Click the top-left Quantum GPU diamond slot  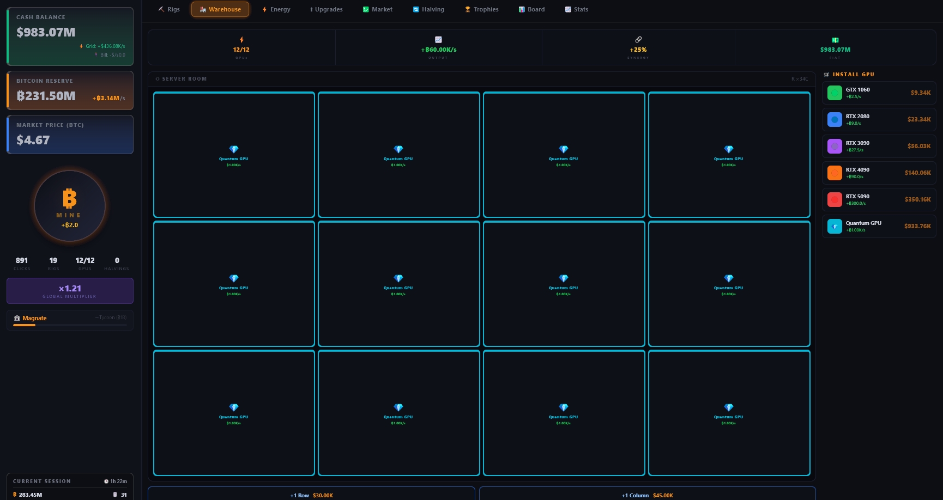coord(234,155)
